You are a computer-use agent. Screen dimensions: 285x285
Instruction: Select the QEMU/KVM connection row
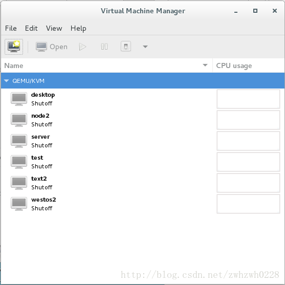143,81
